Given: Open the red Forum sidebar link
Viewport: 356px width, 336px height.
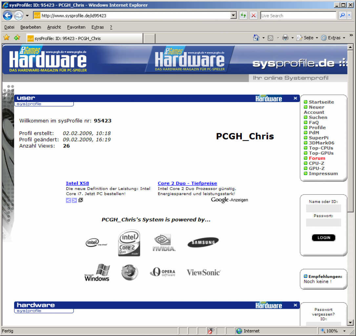Looking at the screenshot, I should point(317,158).
